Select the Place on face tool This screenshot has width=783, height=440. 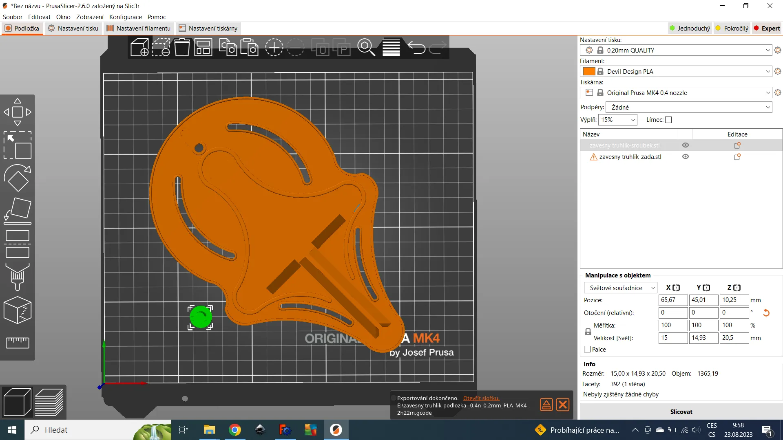click(x=17, y=211)
